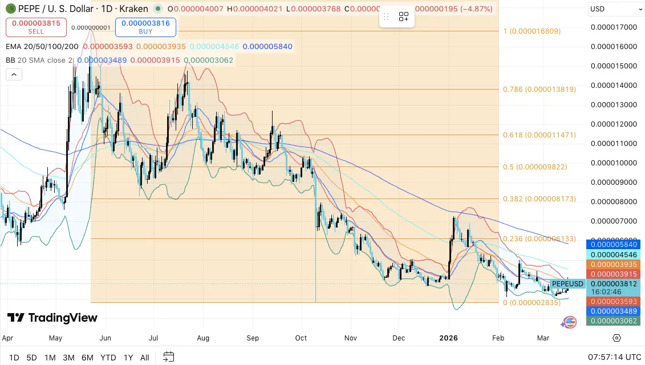
Task: Click the PEPE coin logo
Action: (x=10, y=9)
